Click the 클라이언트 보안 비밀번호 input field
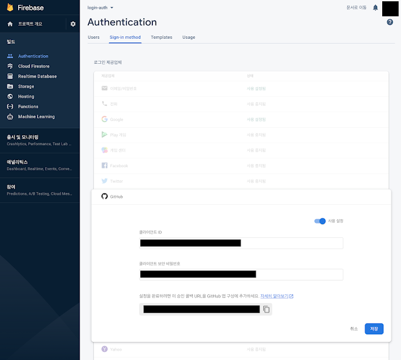The width and height of the screenshot is (401, 360). [241, 274]
